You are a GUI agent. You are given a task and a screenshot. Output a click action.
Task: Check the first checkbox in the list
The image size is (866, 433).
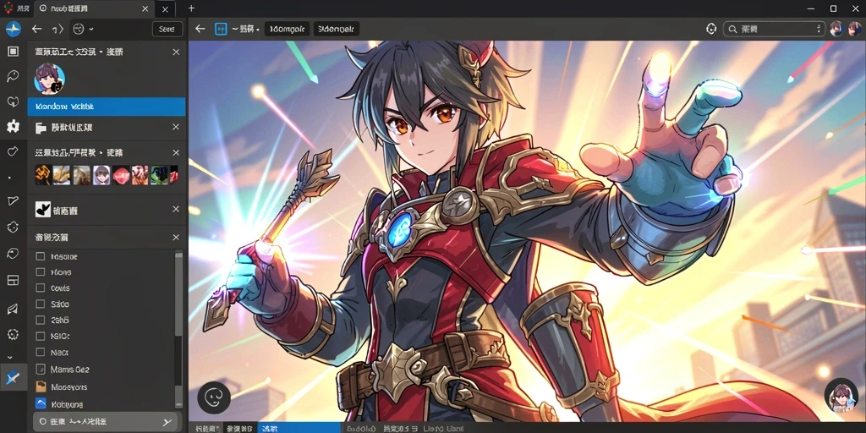click(x=41, y=256)
